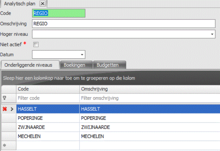Click the new row asterisk marker
This screenshot has height=151, width=220.
click(5, 145)
